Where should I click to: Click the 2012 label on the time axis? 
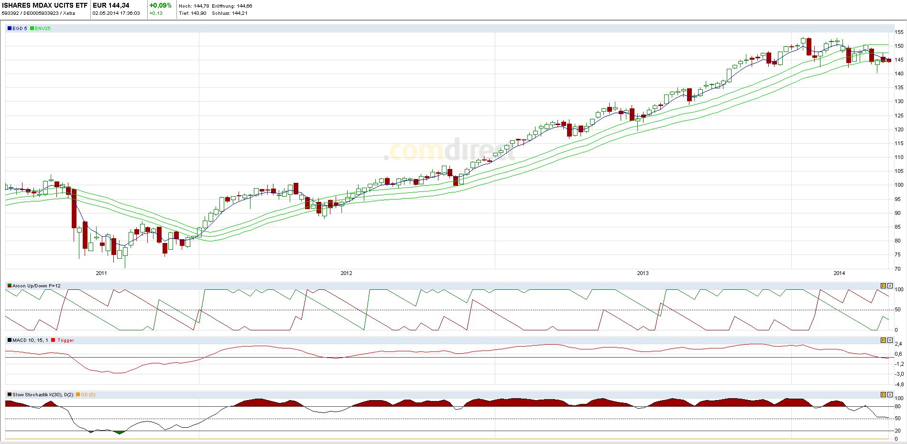coord(346,273)
